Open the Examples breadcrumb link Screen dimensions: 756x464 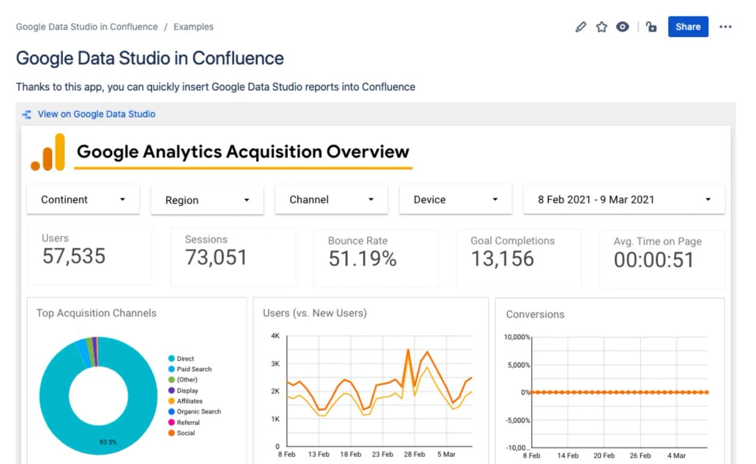point(193,27)
